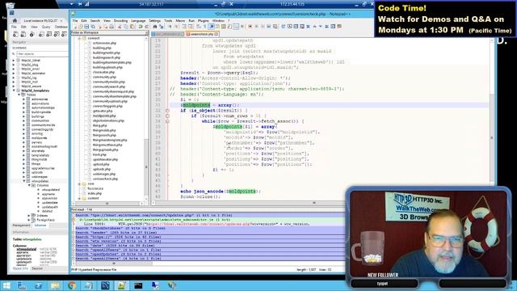
Task: Close the Folder as Workspace panel
Action: (146, 32)
